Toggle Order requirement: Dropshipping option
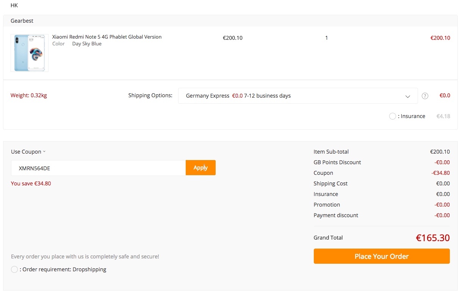 point(14,269)
